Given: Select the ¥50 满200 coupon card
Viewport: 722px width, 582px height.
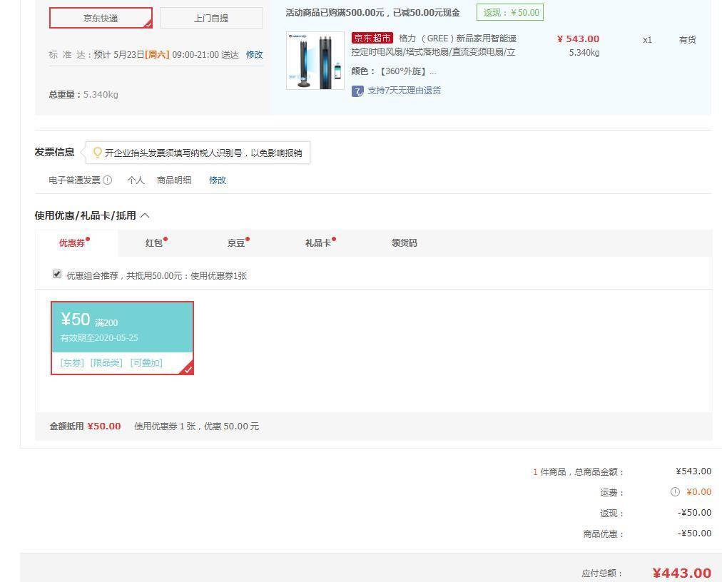Looking at the screenshot, I should point(122,338).
